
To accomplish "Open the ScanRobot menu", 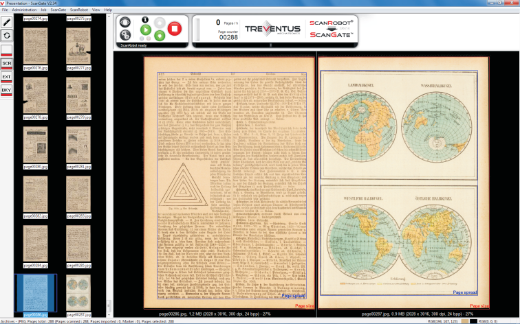I will 79,10.
